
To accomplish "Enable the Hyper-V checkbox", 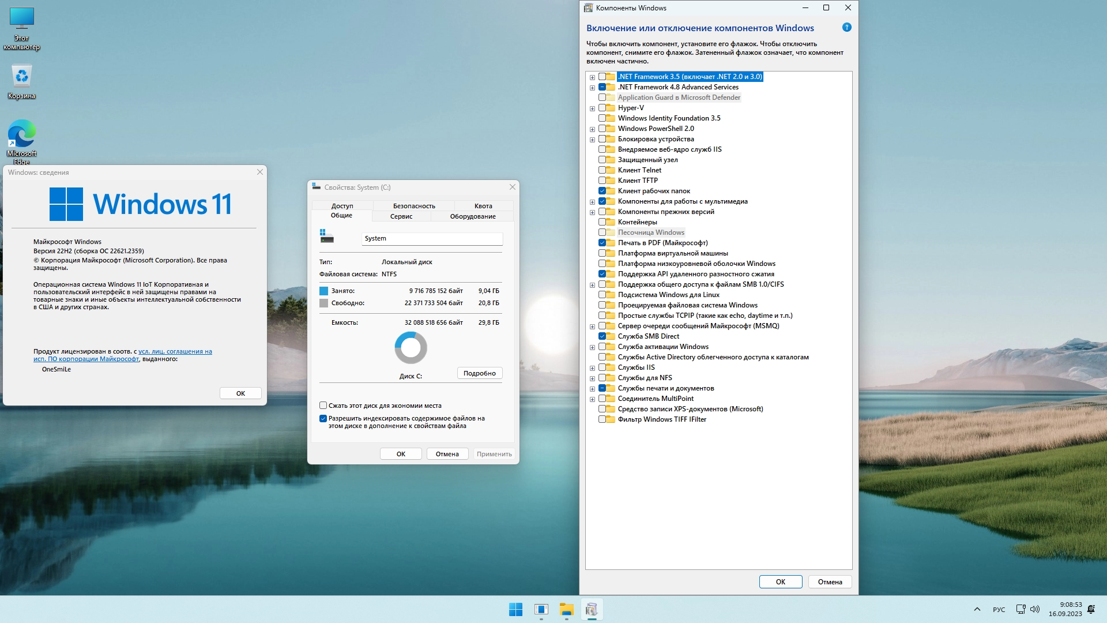I will click(x=602, y=108).
